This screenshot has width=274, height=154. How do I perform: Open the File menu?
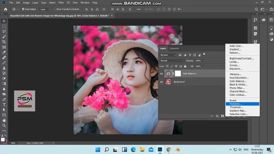[11, 3]
